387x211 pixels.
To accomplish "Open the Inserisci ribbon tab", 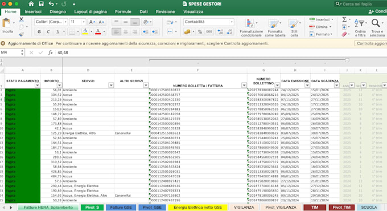I will (x=33, y=11).
